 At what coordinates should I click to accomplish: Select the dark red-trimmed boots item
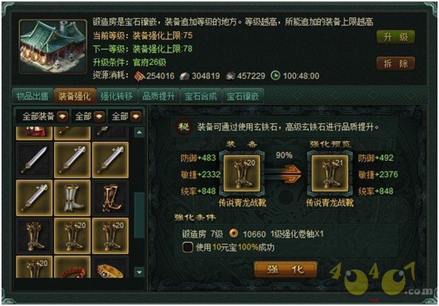[x=110, y=198]
